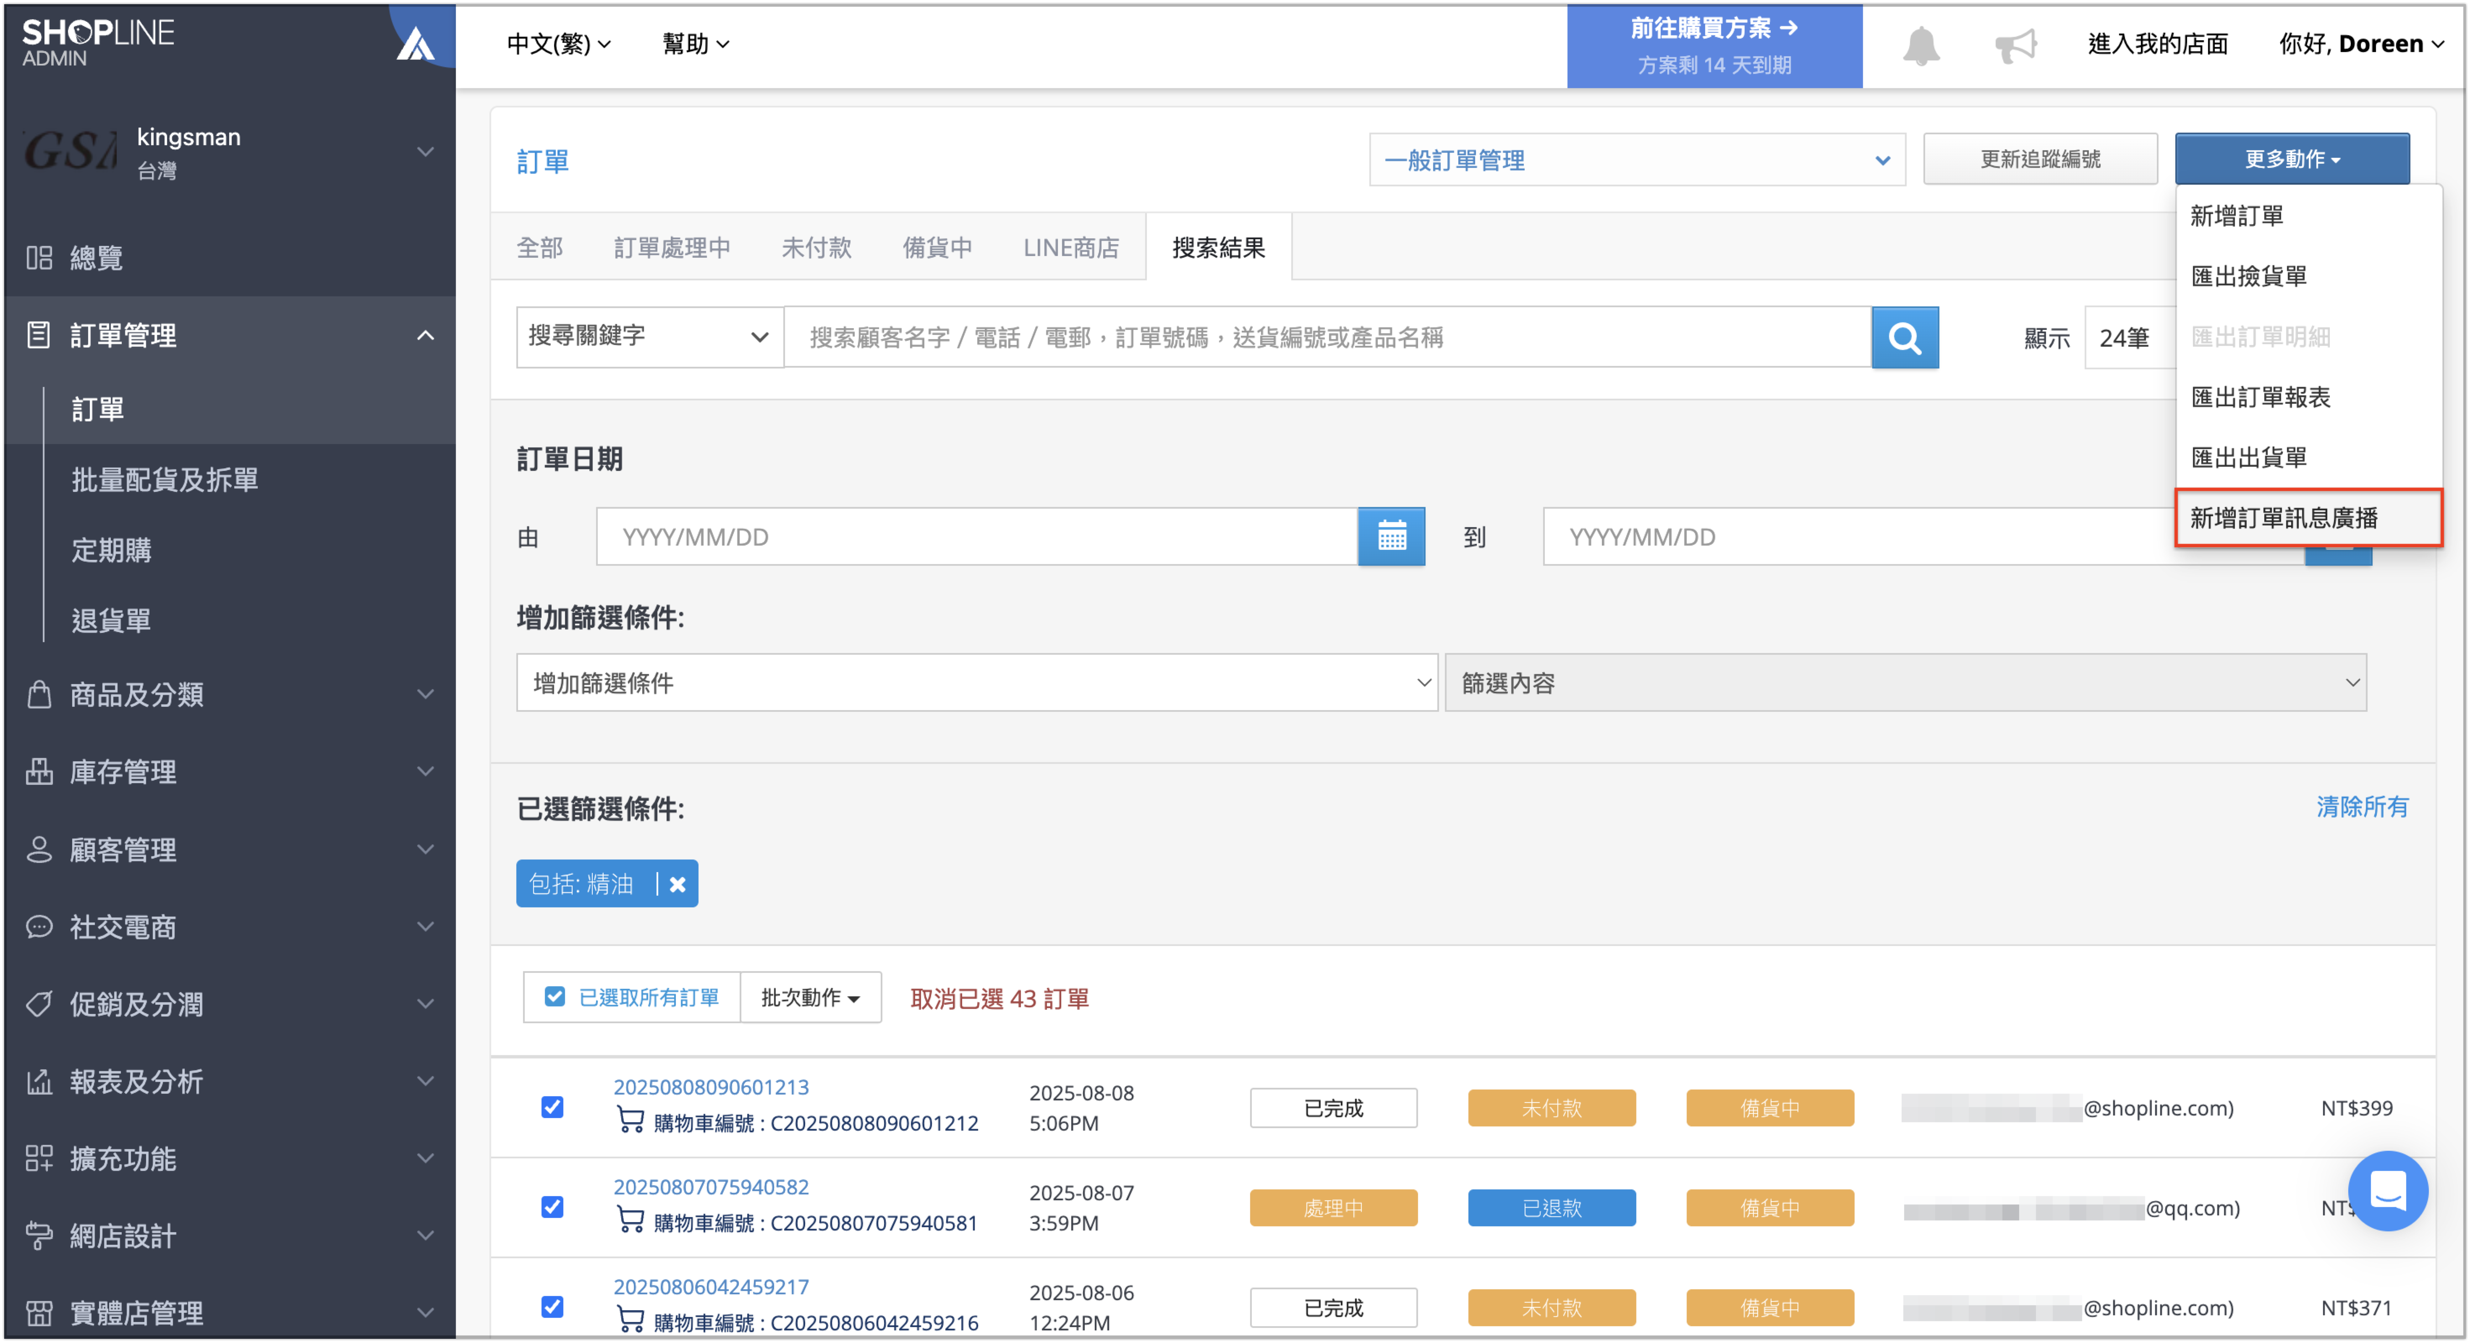
Task: Click the 清除所有 link
Action: tap(2362, 806)
